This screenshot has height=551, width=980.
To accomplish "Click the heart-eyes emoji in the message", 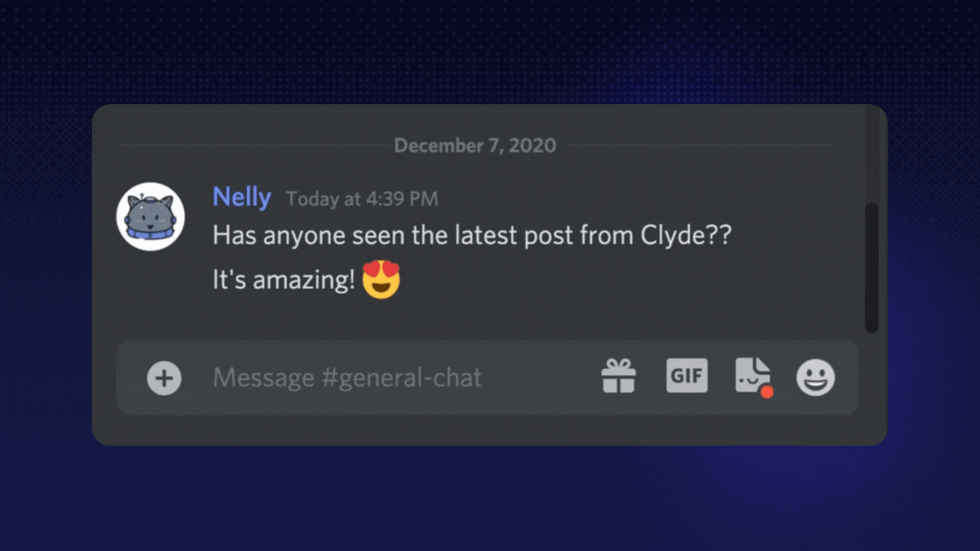I will point(381,279).
